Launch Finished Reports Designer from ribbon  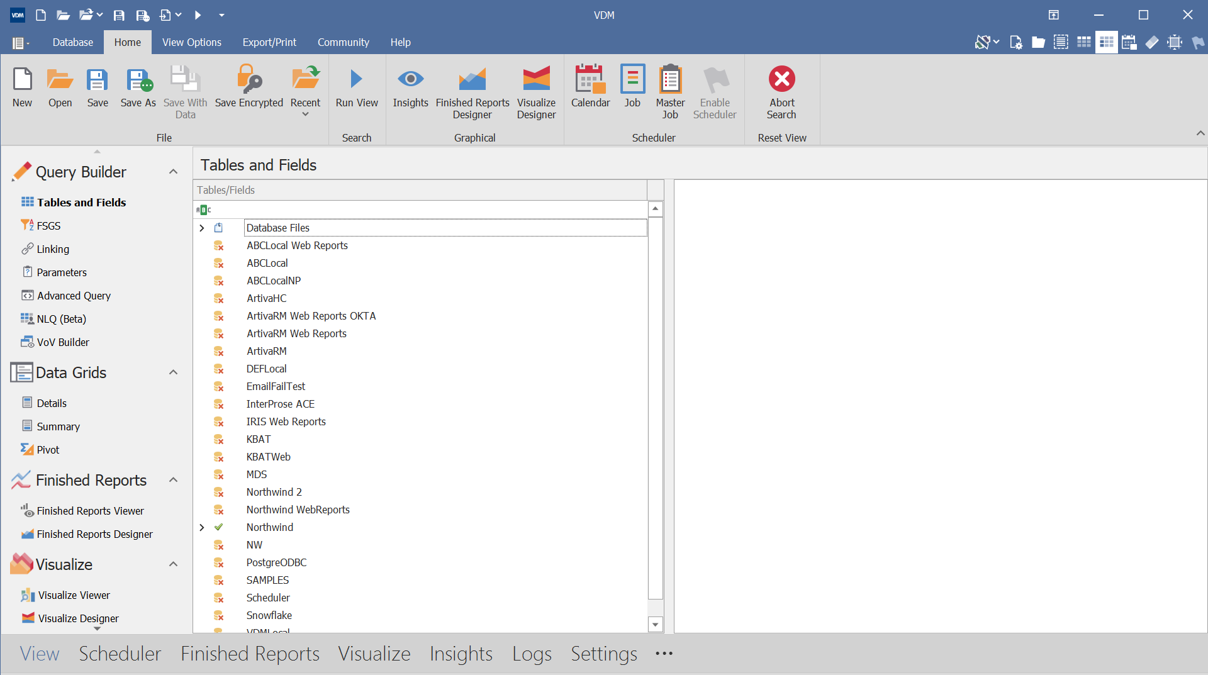(x=473, y=92)
